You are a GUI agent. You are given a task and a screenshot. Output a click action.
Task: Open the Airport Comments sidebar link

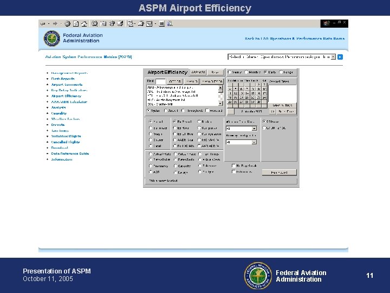(67, 85)
